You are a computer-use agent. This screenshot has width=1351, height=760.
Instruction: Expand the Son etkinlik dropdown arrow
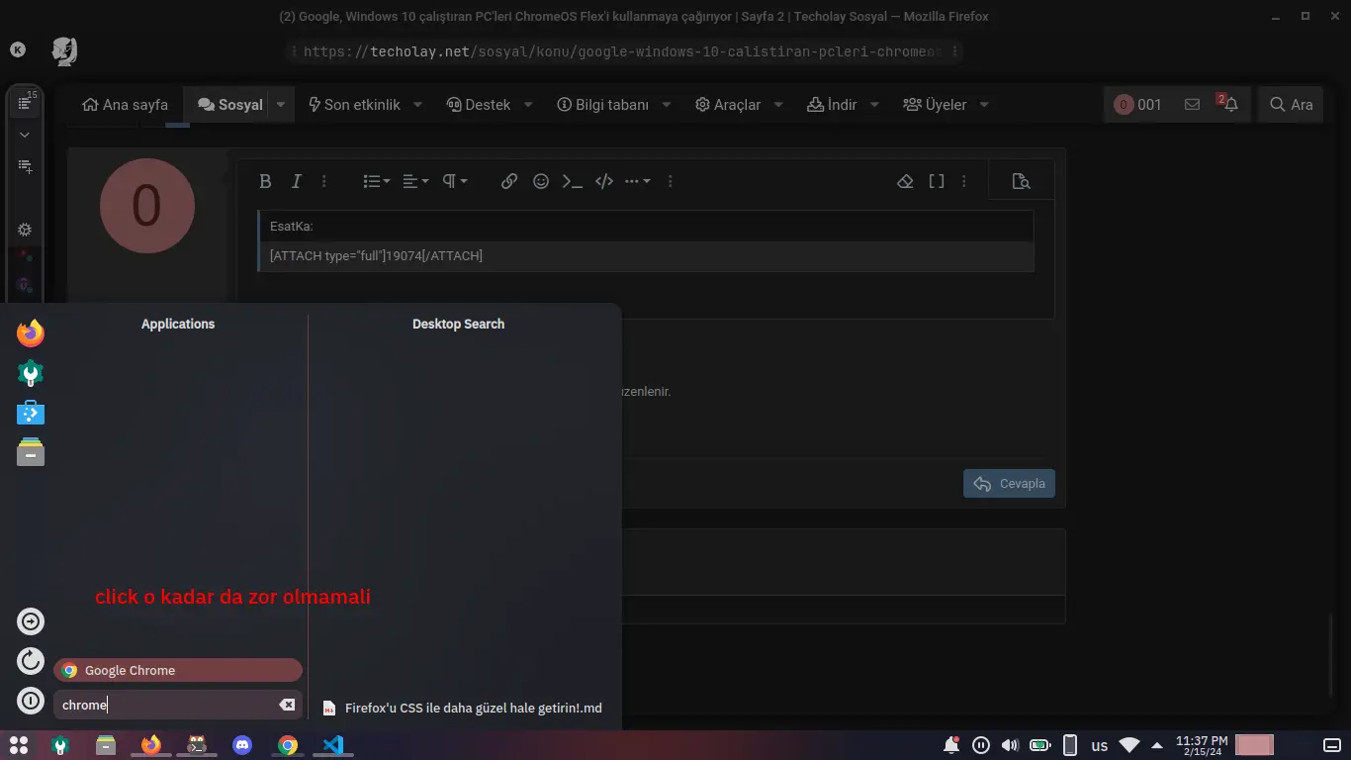tap(417, 104)
